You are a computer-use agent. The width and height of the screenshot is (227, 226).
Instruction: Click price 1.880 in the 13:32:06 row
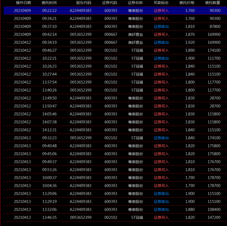coord(190,209)
